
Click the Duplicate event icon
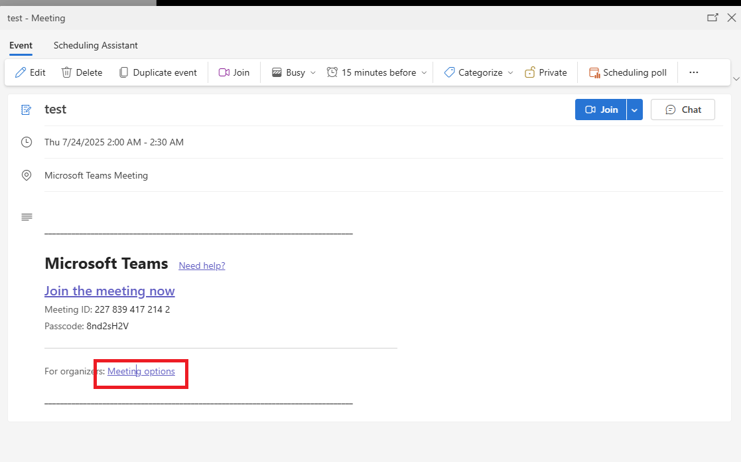tap(123, 72)
